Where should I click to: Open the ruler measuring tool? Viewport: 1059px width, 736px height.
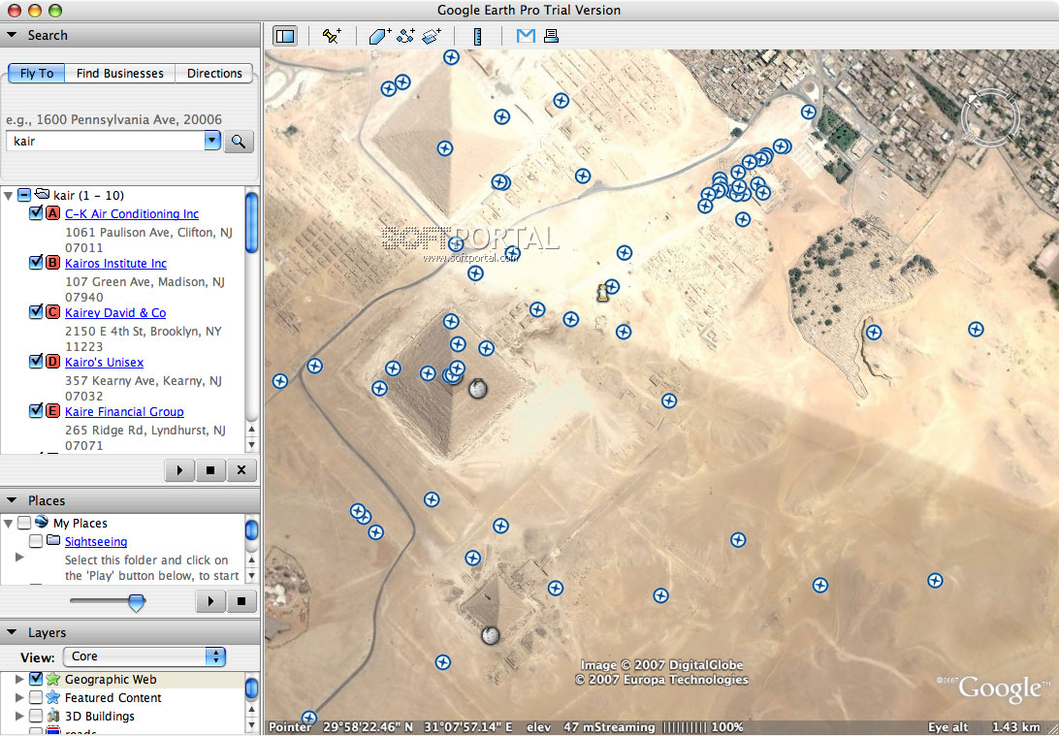478,36
